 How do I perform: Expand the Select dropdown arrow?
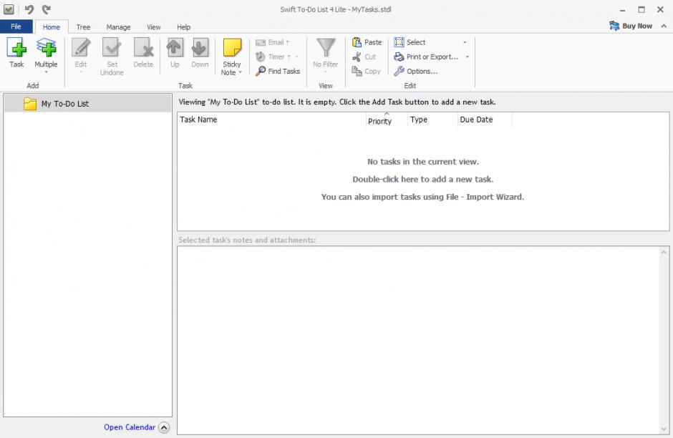tap(465, 42)
